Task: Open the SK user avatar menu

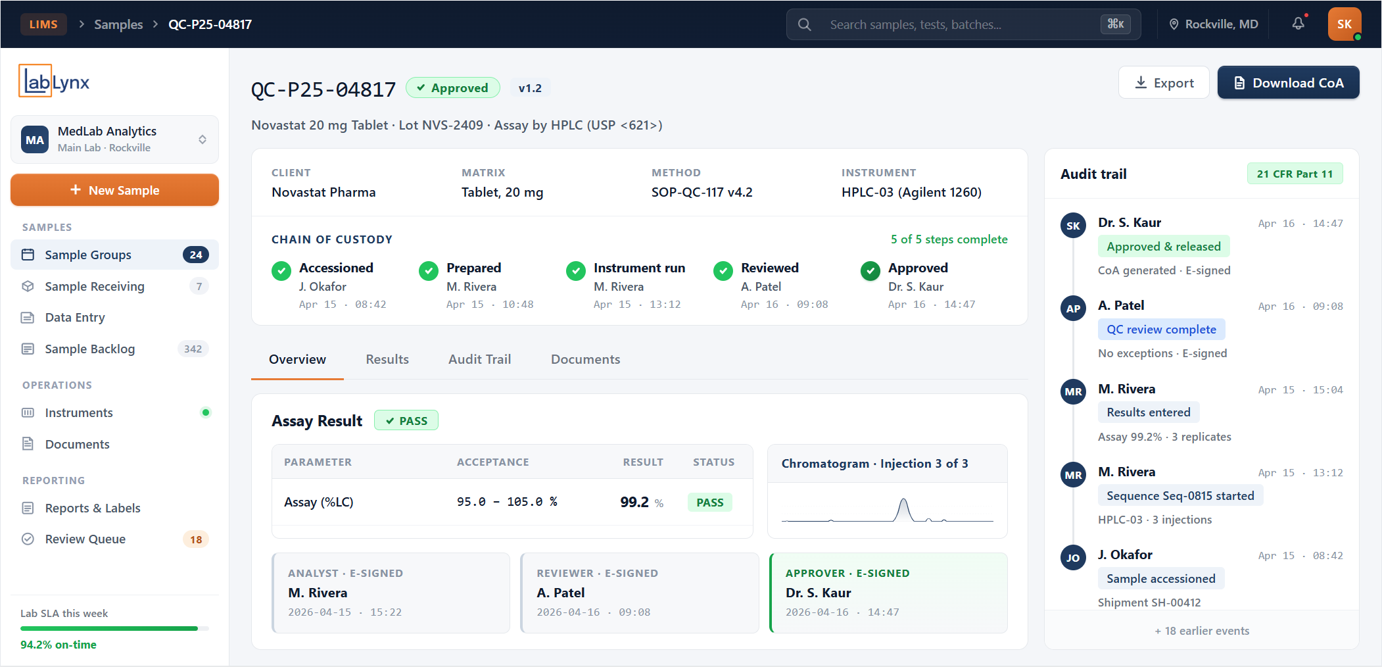Action: [x=1344, y=24]
